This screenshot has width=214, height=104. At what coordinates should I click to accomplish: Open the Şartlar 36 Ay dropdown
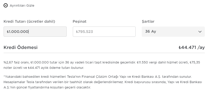point(173,32)
